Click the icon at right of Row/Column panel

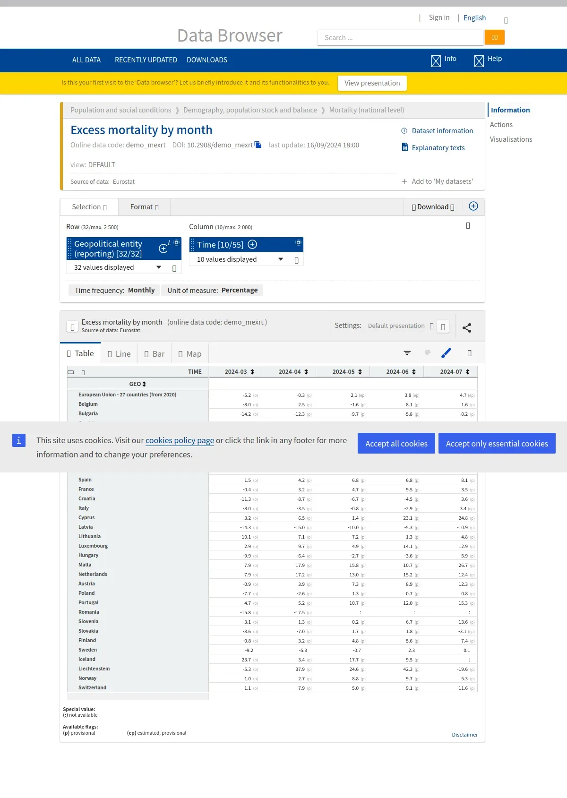click(x=468, y=225)
